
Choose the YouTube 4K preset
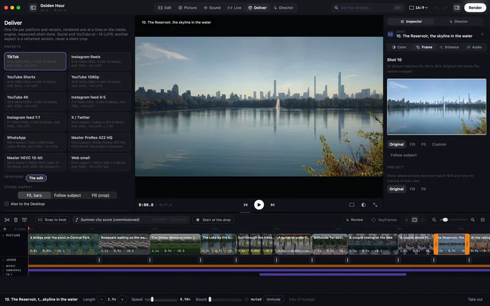pyautogui.click(x=35, y=101)
